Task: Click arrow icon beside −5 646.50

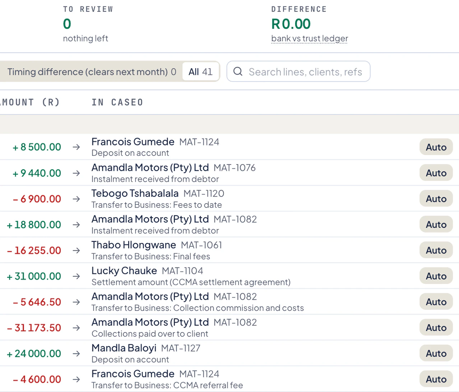Action: tap(76, 302)
